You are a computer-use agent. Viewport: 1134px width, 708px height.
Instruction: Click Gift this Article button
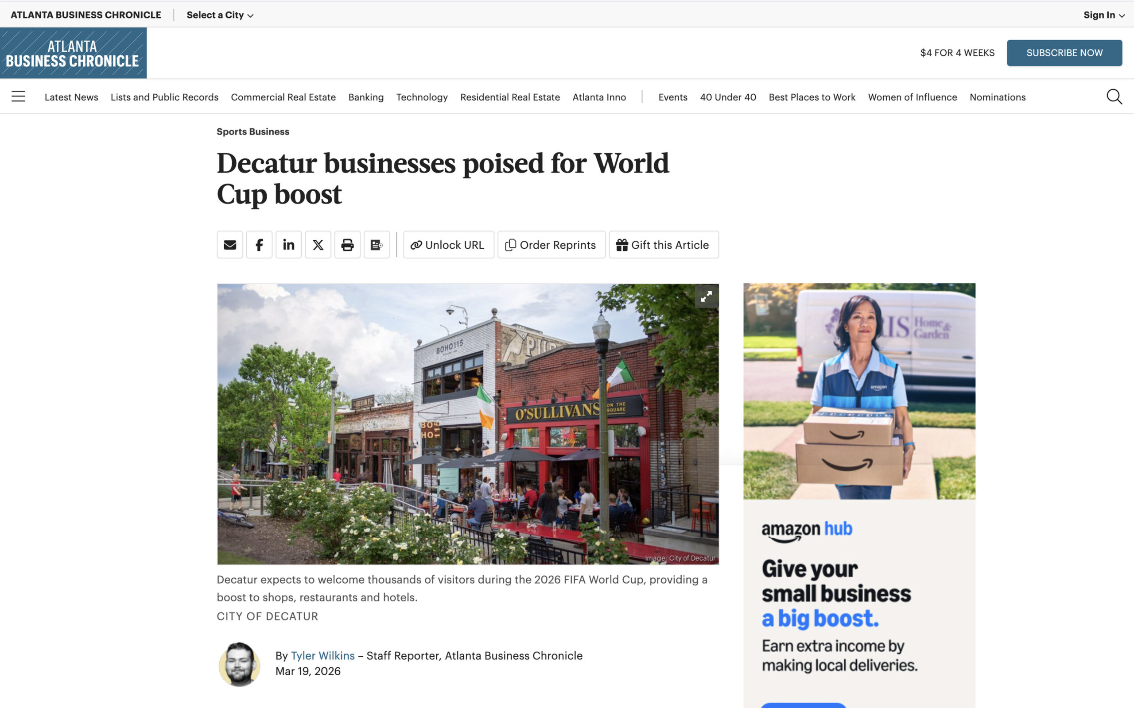pyautogui.click(x=663, y=244)
